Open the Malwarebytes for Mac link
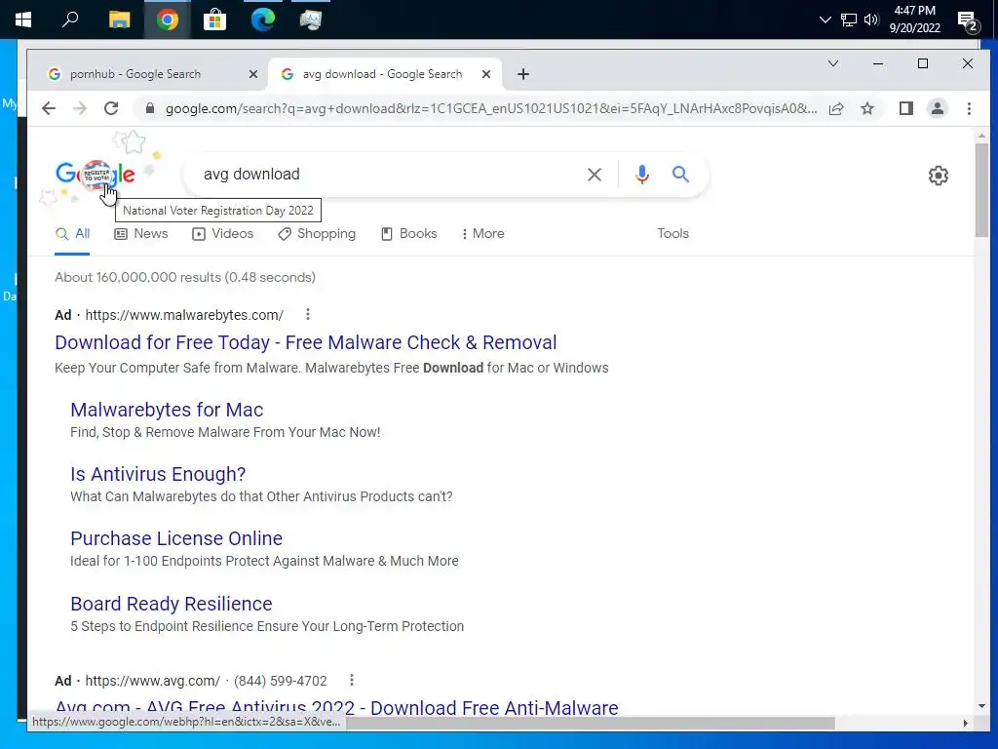Image resolution: width=998 pixels, height=749 pixels. [167, 410]
